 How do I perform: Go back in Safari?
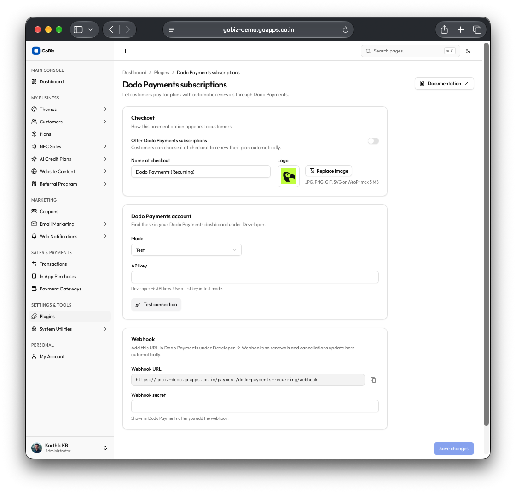pyautogui.click(x=111, y=29)
